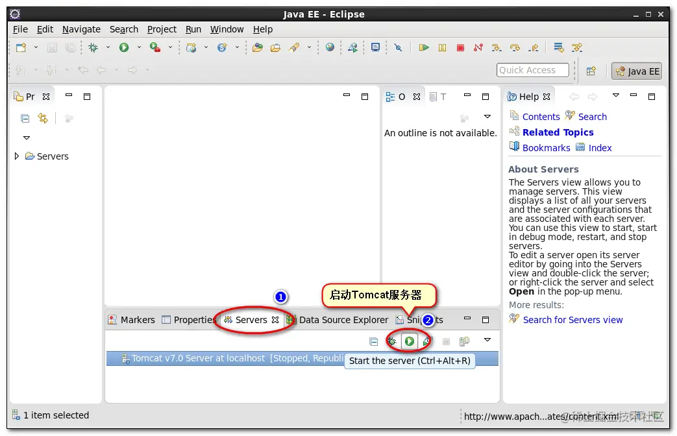Click the Debug bug icon in main toolbar
The width and height of the screenshot is (677, 436).
coord(93,47)
